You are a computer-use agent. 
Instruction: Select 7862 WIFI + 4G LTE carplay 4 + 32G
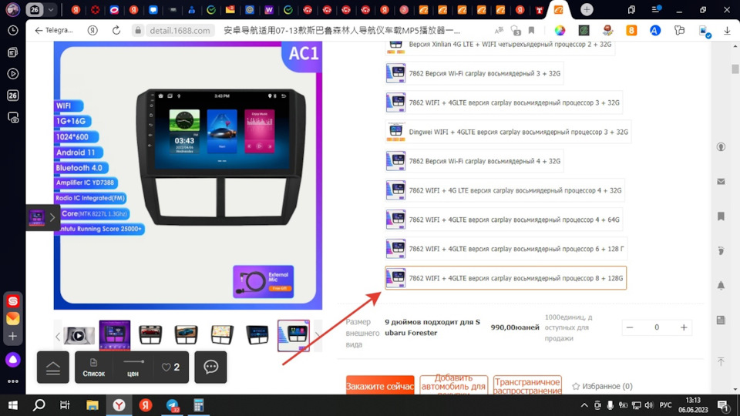pyautogui.click(x=505, y=190)
